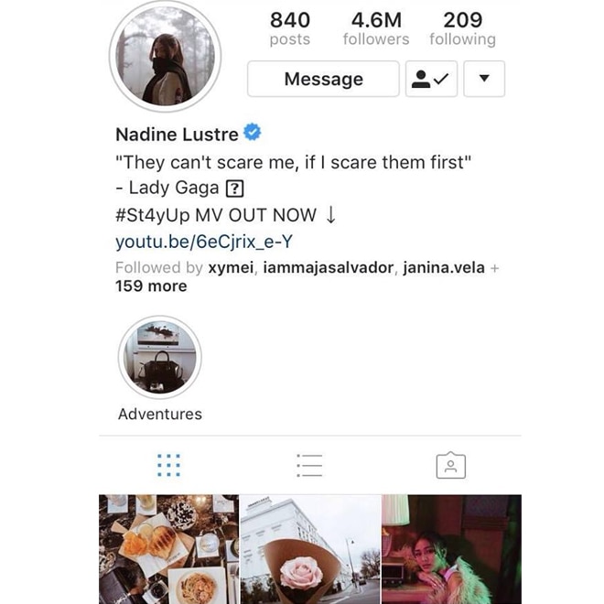Expand the suggested accounts dropdown arrow
Viewport: 604px width, 604px height.
click(484, 79)
